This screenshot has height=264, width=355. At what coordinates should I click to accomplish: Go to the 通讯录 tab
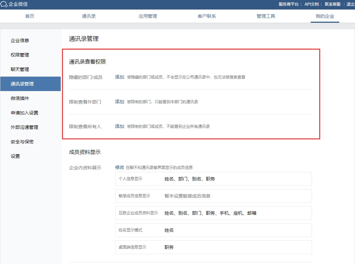pyautogui.click(x=89, y=16)
